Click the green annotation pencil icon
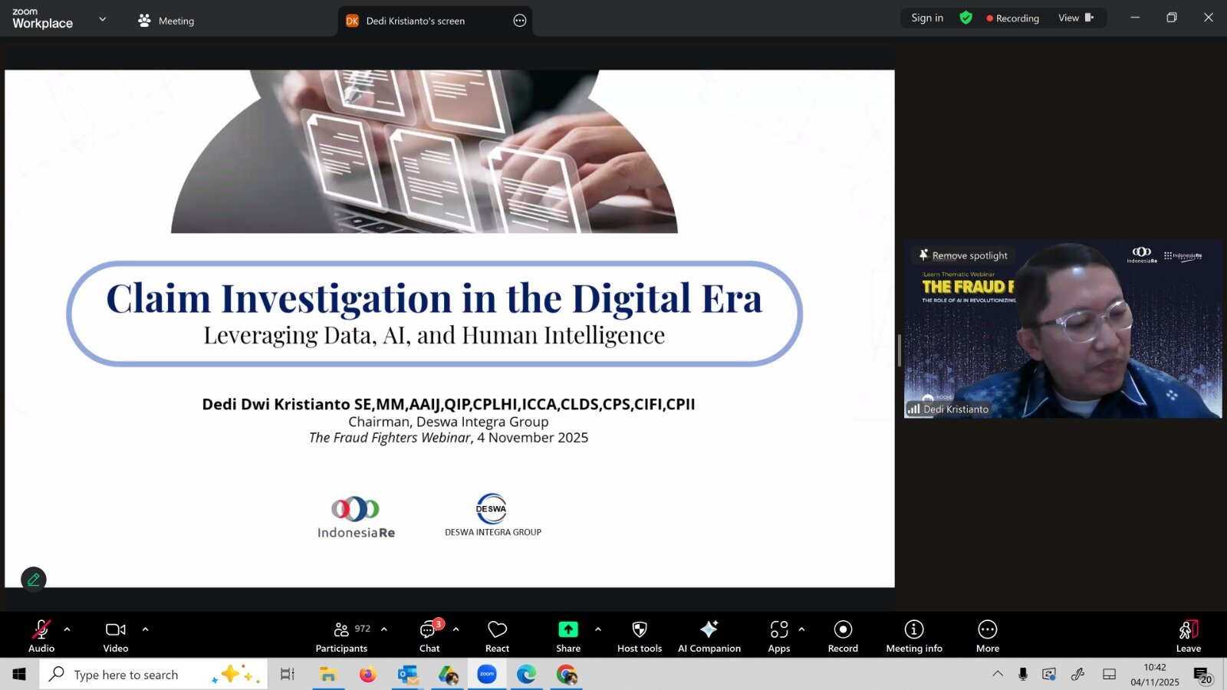 pos(34,580)
